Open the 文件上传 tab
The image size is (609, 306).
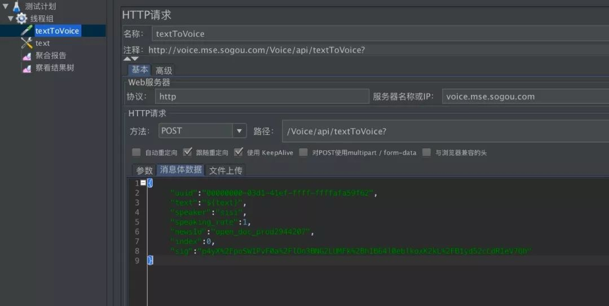pos(226,171)
